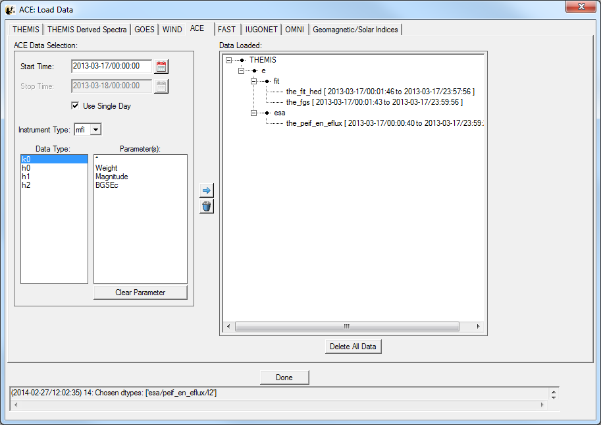Collapse the fit tree branch
This screenshot has height=425, width=601.
point(253,81)
